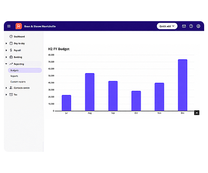Select the Reporting menu item
This screenshot has width=208, height=173.
(25, 64)
